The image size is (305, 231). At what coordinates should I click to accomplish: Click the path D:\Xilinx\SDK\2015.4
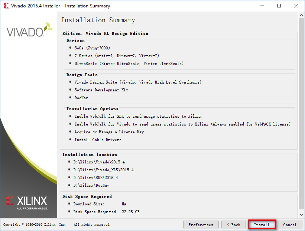point(95,178)
